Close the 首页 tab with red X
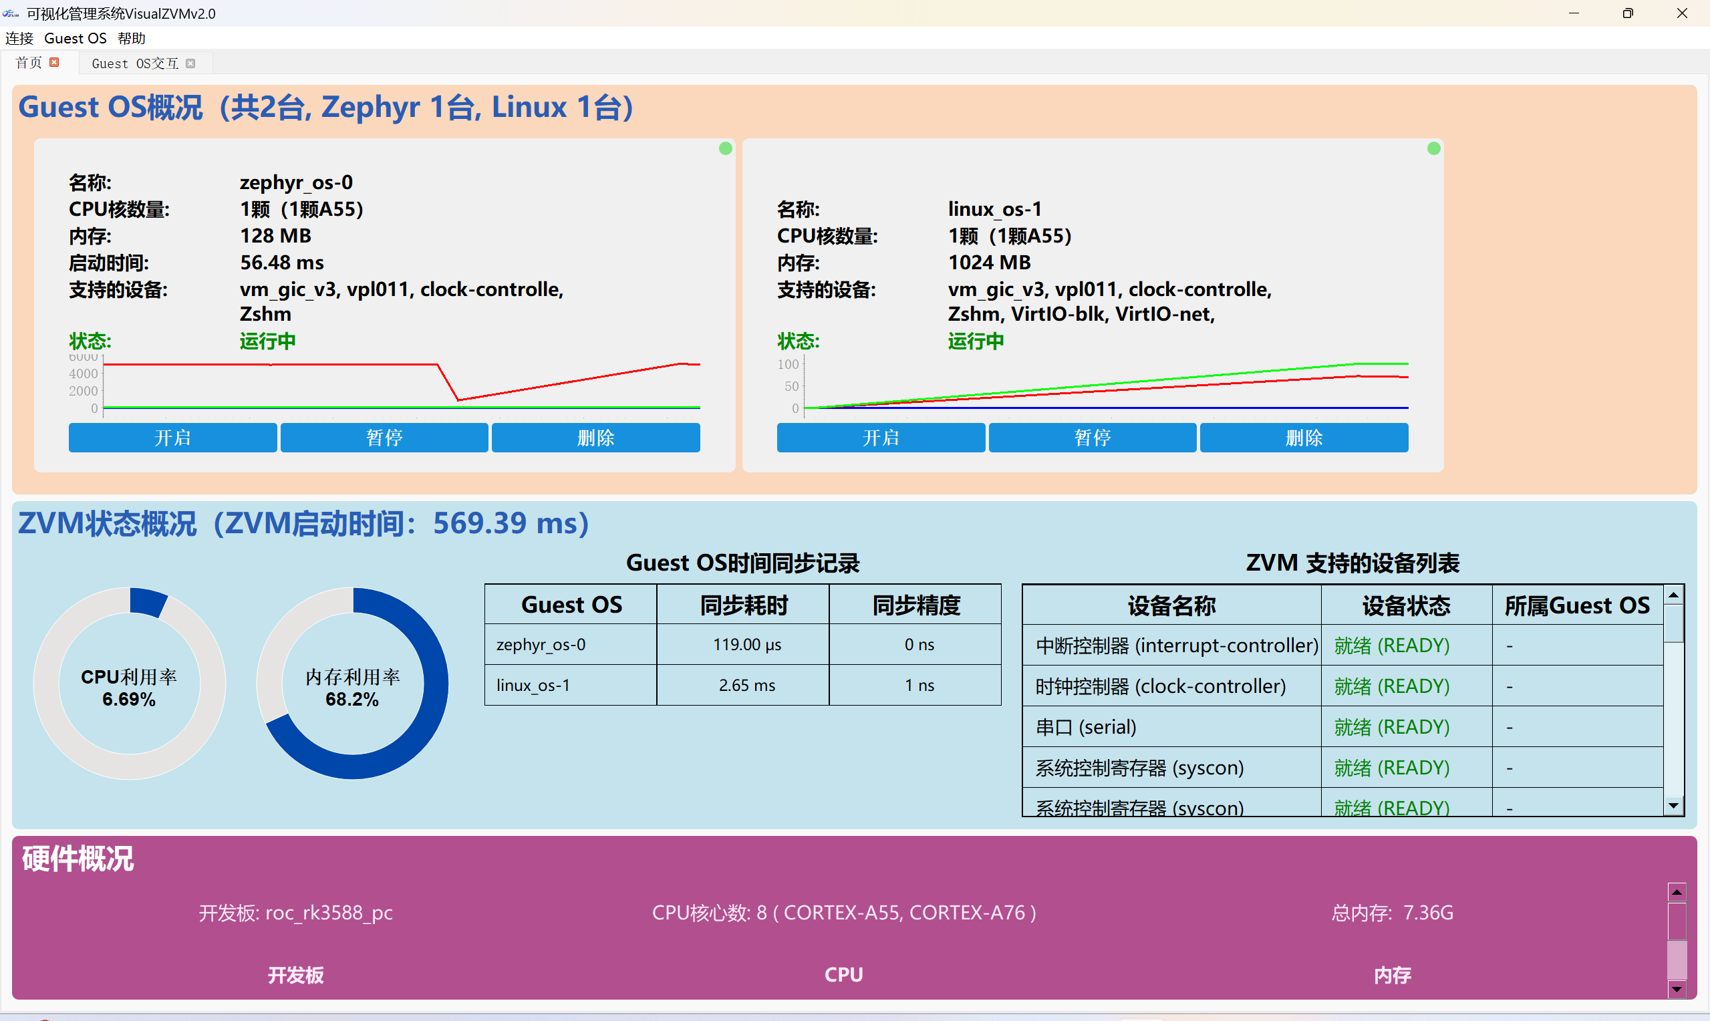 point(54,63)
